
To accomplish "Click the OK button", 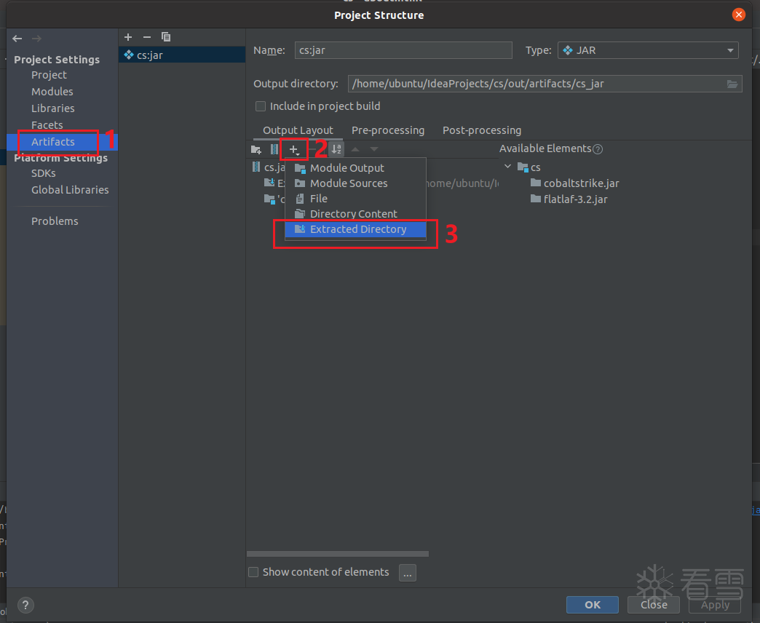I will [593, 605].
